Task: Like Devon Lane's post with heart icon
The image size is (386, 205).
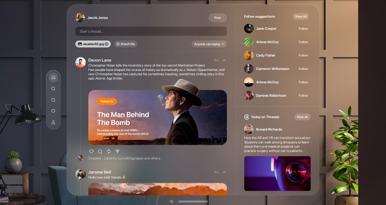Action: (x=91, y=151)
